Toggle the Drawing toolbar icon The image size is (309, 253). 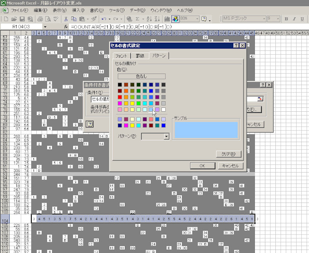pos(175,19)
